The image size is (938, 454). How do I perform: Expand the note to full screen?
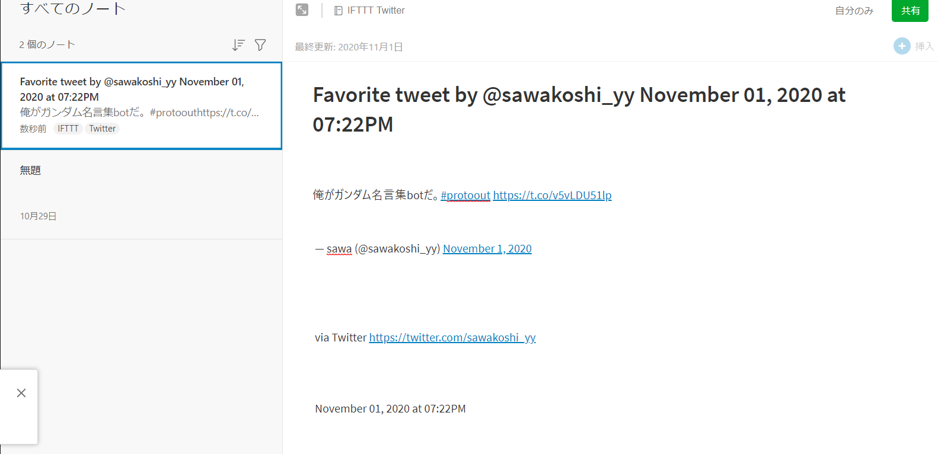click(x=302, y=10)
